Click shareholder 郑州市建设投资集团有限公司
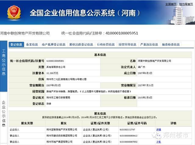The width and height of the screenshot is (195, 145). [62, 136]
